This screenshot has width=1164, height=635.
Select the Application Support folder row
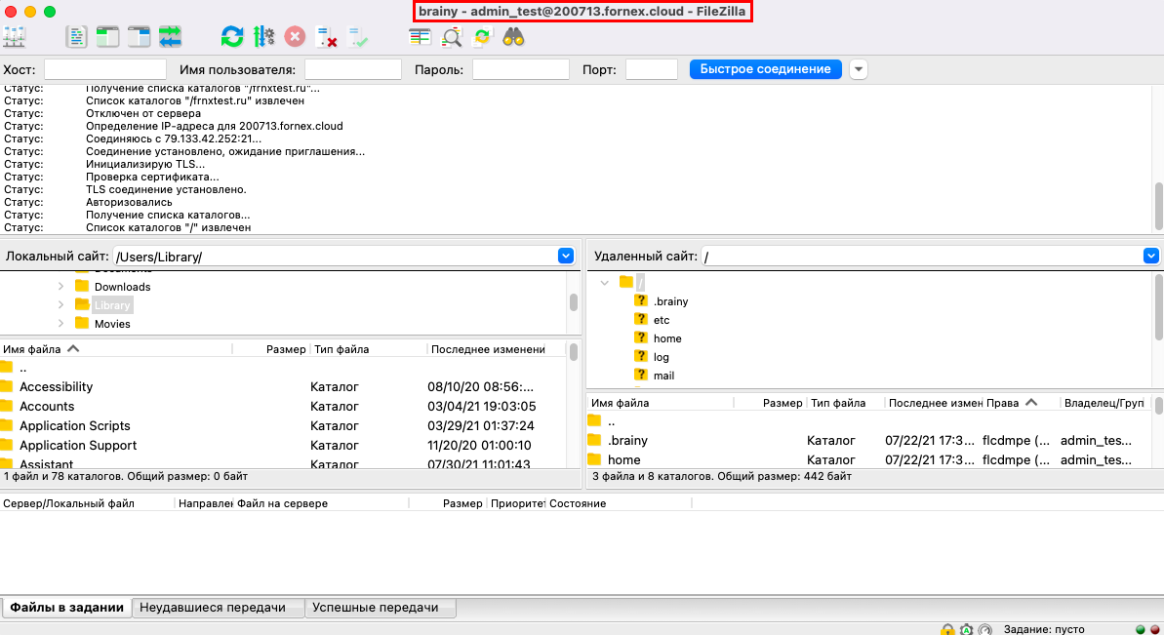282,445
